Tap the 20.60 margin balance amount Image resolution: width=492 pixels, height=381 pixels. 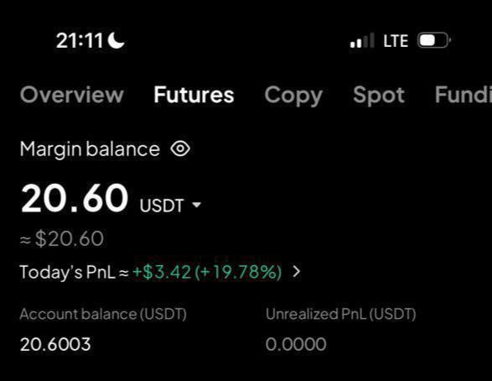(x=75, y=199)
